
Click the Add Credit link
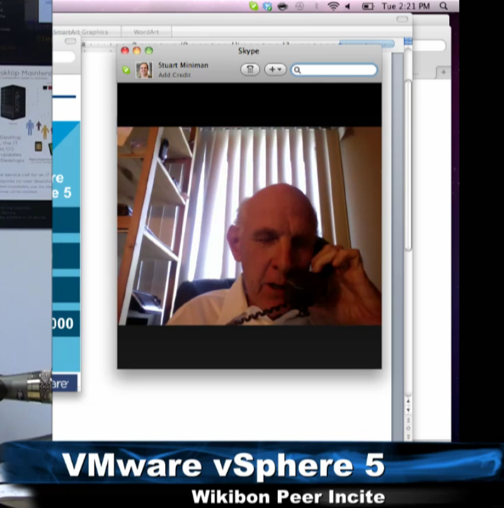click(174, 75)
